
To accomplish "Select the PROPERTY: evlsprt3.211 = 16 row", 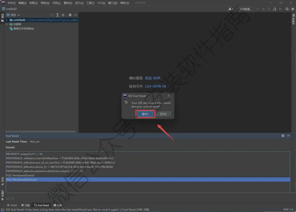I will click(148, 154).
